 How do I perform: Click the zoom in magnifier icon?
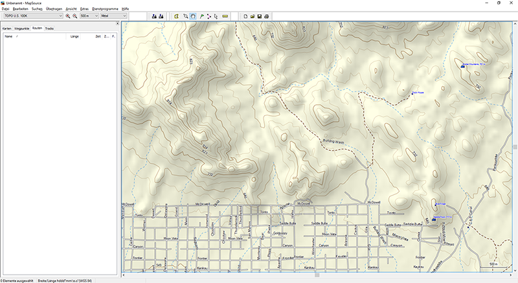[68, 16]
